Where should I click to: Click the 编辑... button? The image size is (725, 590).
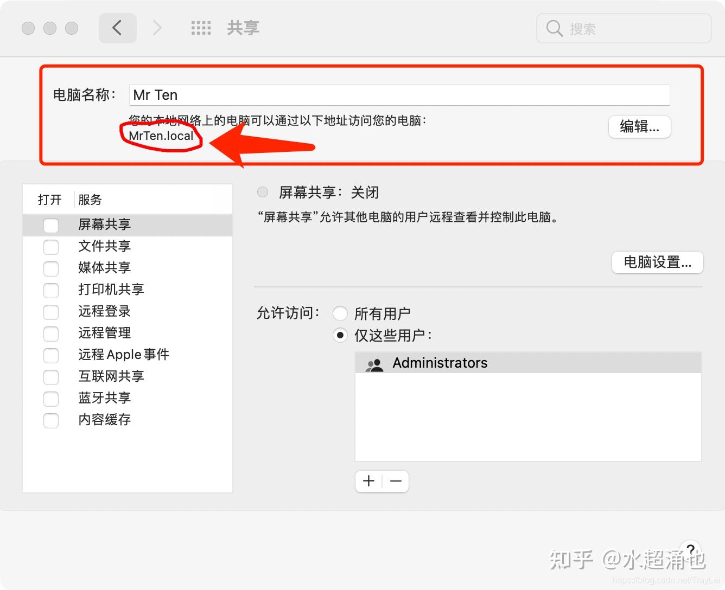click(x=640, y=127)
